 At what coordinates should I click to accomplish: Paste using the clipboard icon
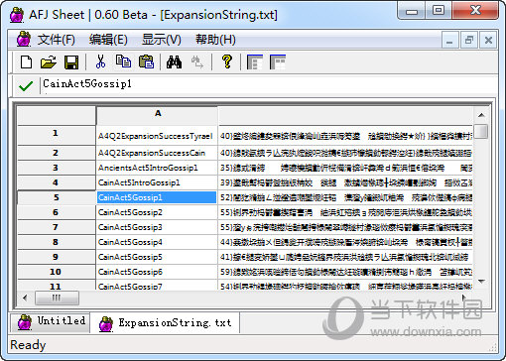pyautogui.click(x=146, y=61)
